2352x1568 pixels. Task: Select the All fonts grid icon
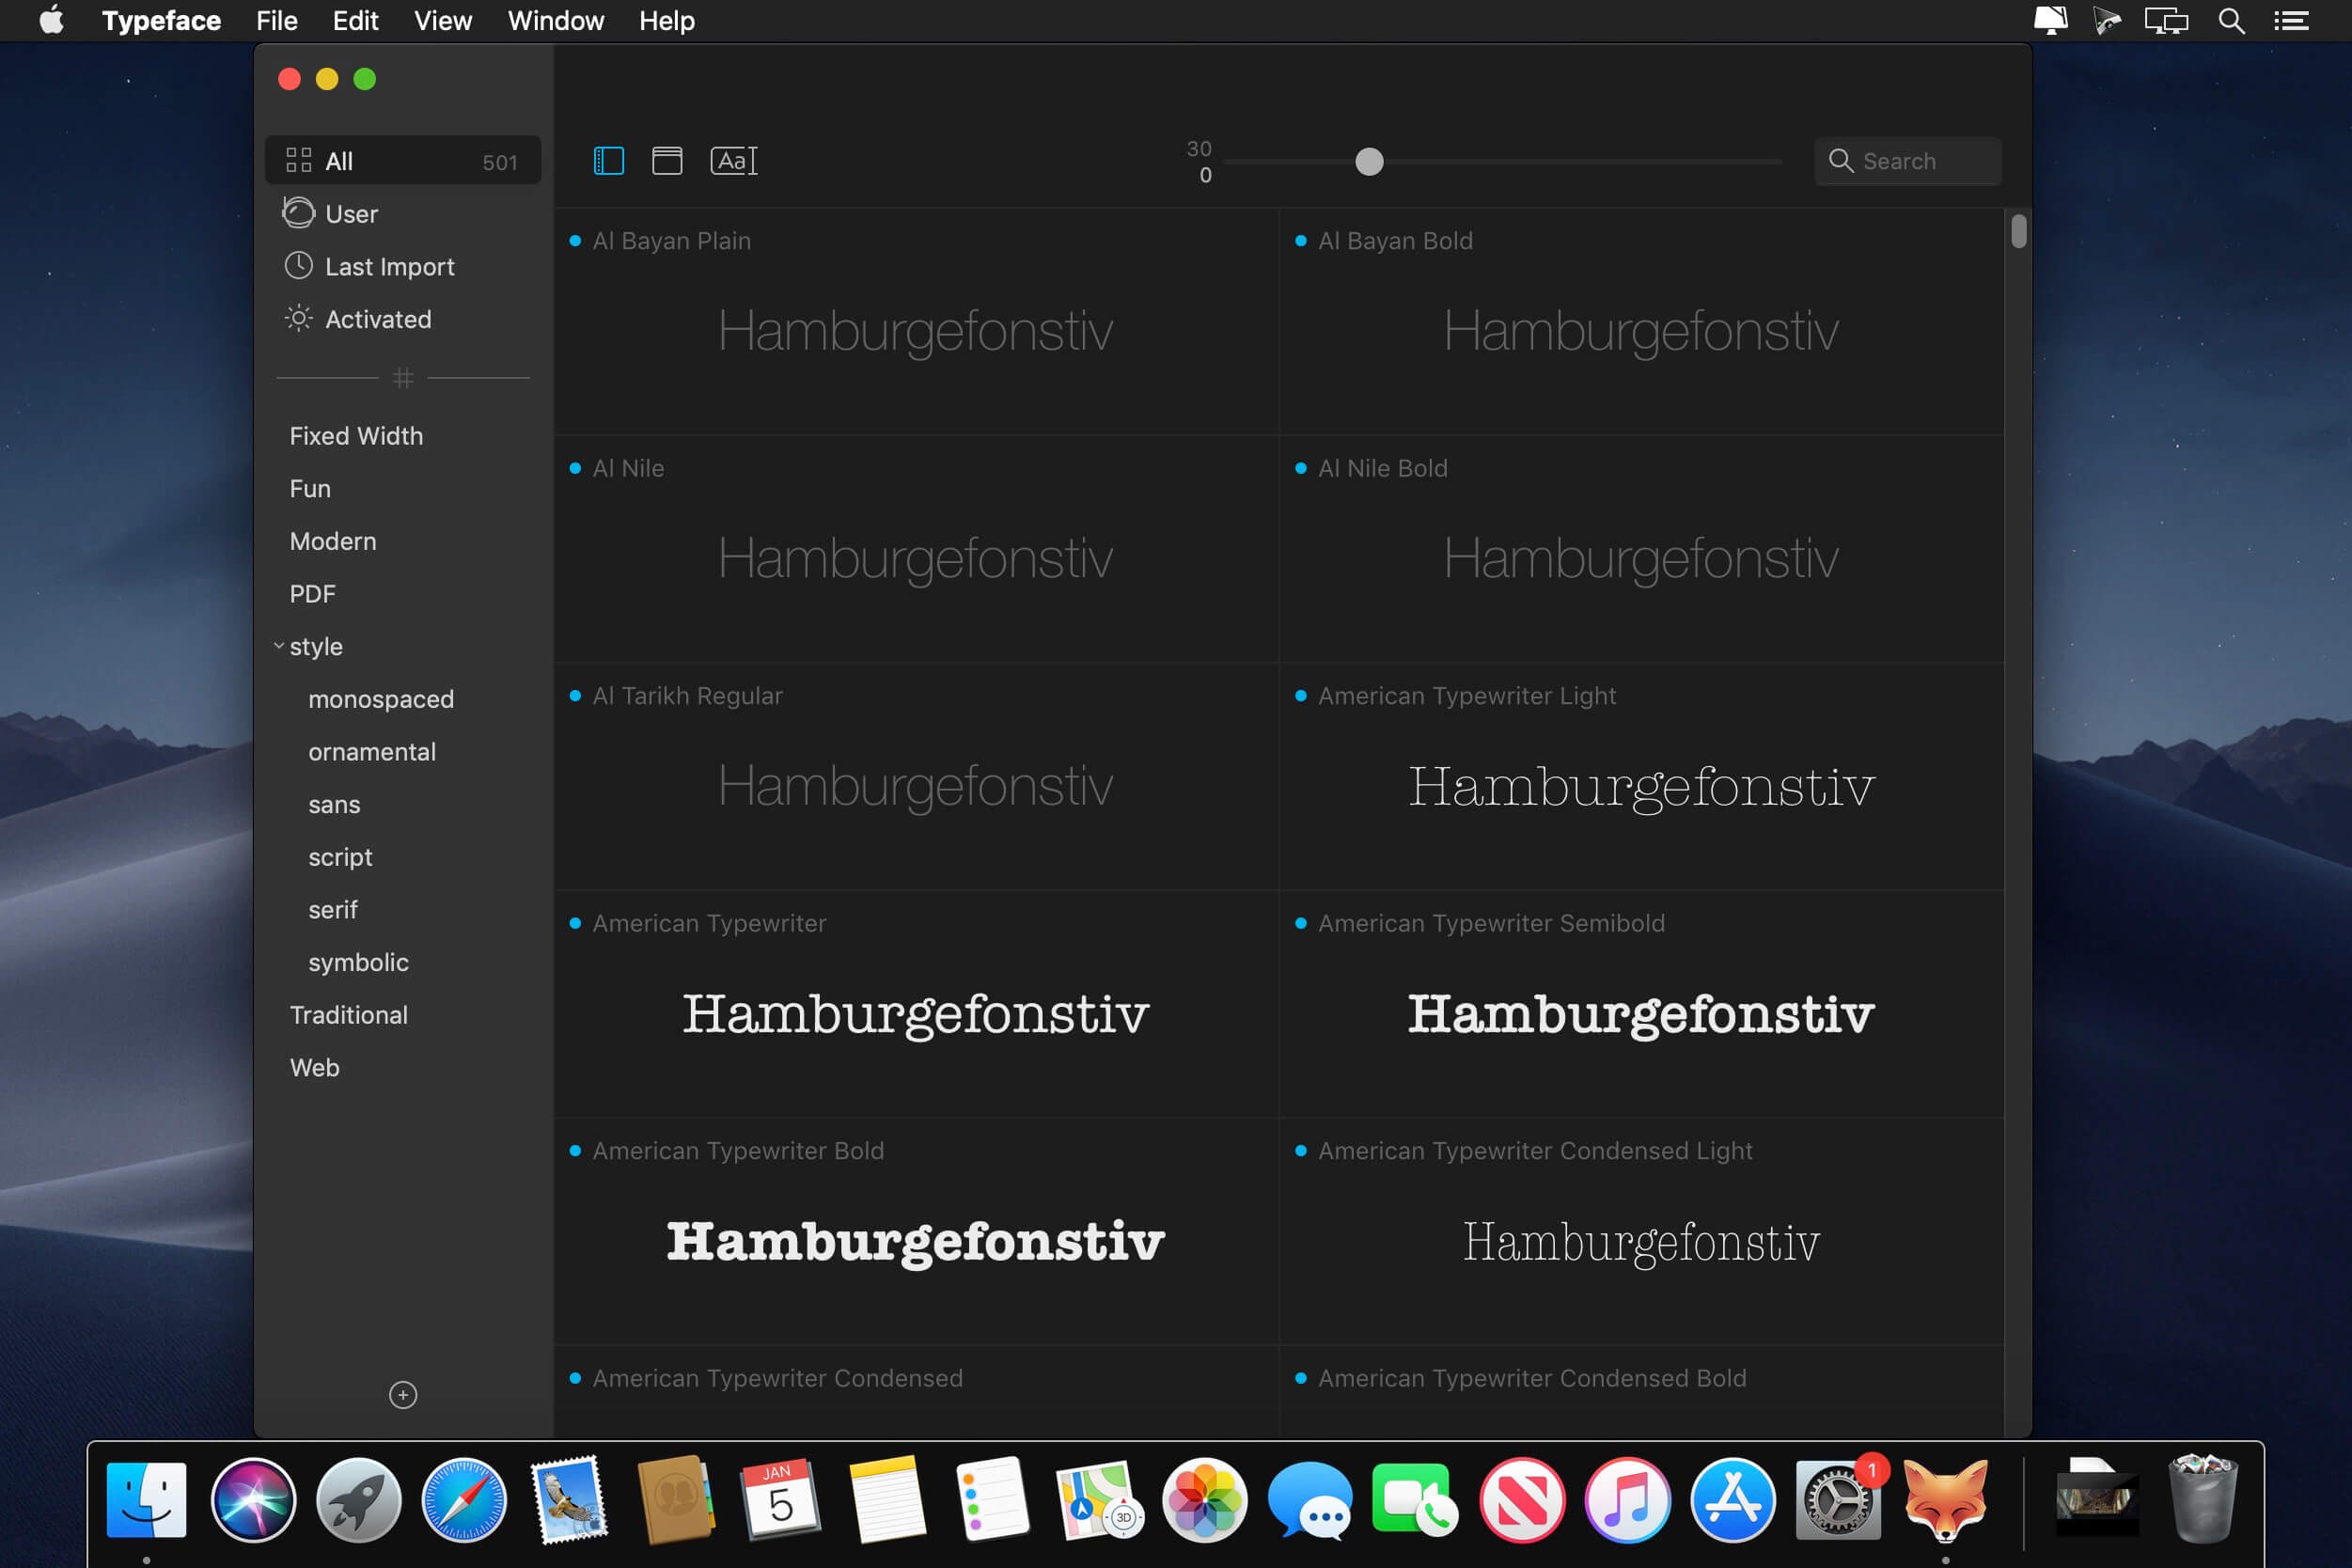298,160
